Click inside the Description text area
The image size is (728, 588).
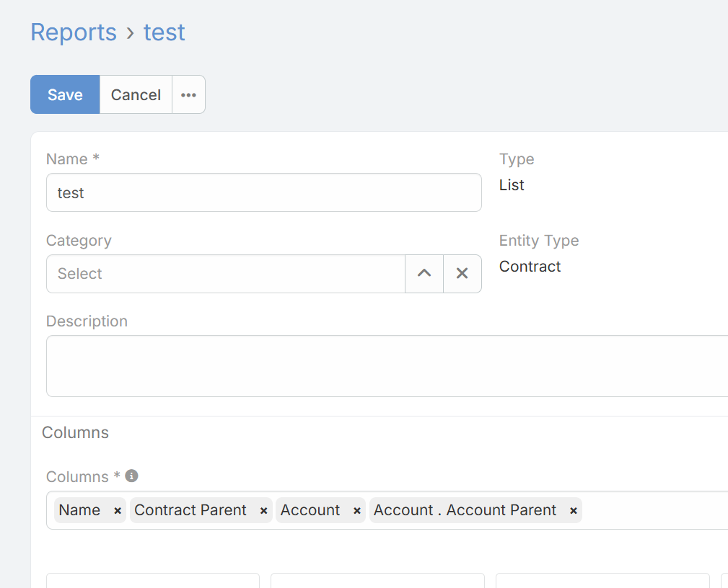click(x=387, y=365)
